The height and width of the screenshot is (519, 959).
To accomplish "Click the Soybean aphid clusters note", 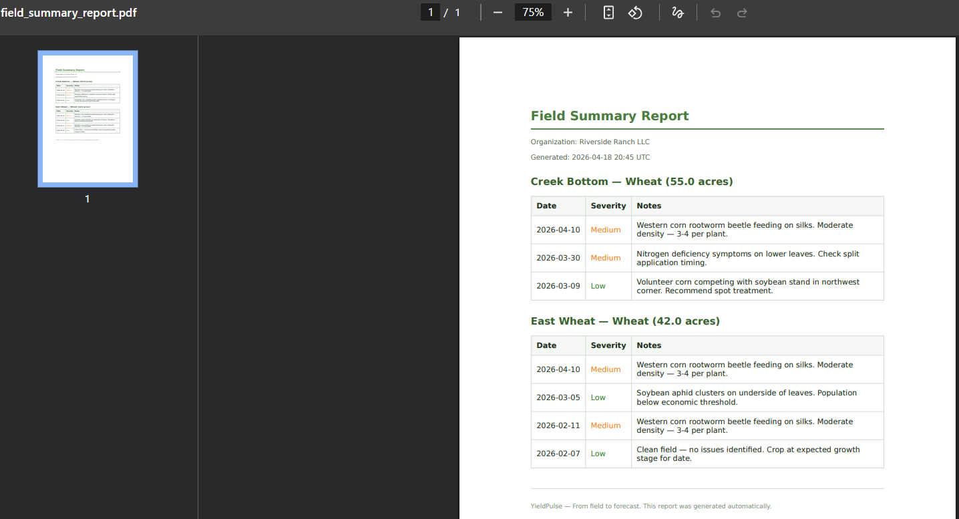I will tap(746, 397).
